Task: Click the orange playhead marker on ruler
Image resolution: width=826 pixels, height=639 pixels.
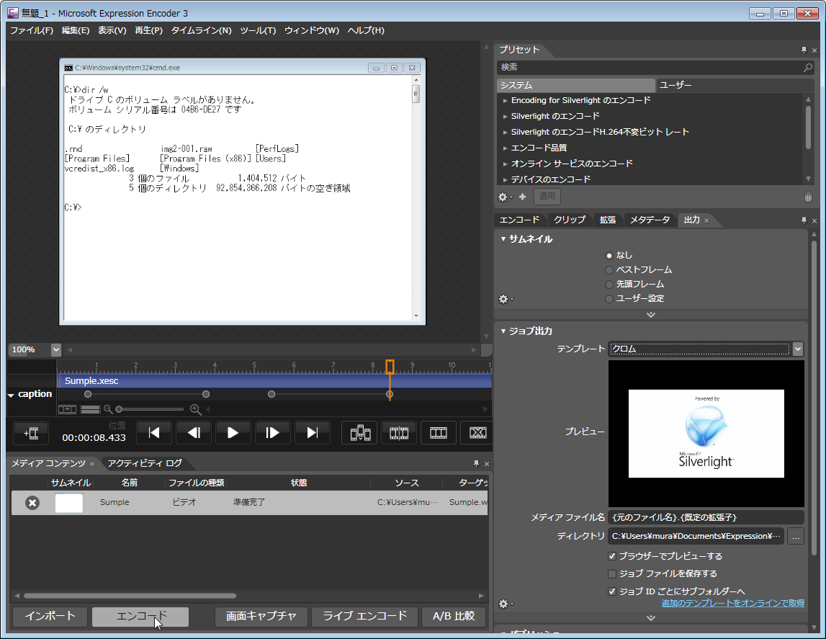Action: (x=390, y=367)
